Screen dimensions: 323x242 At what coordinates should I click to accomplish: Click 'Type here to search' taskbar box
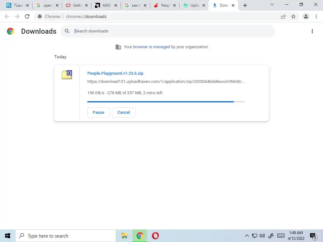66,236
